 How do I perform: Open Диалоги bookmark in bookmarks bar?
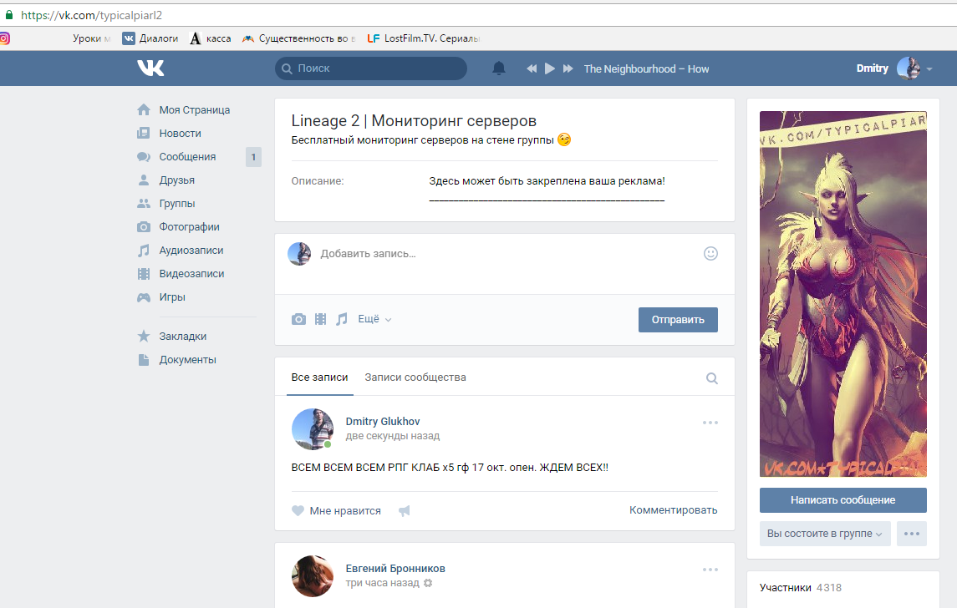(x=150, y=38)
